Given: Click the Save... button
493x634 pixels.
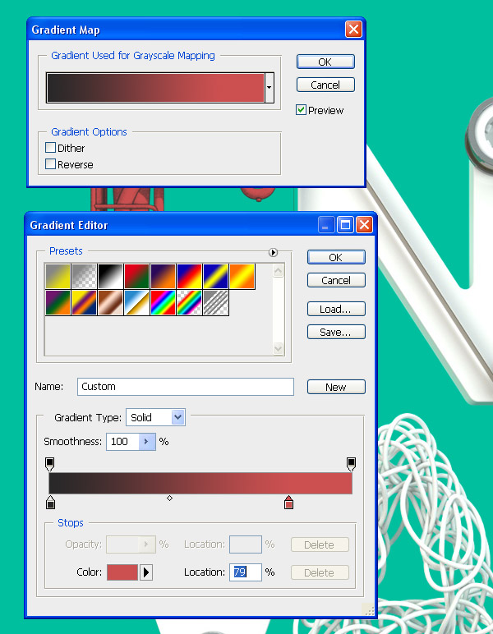Looking at the screenshot, I should [336, 332].
